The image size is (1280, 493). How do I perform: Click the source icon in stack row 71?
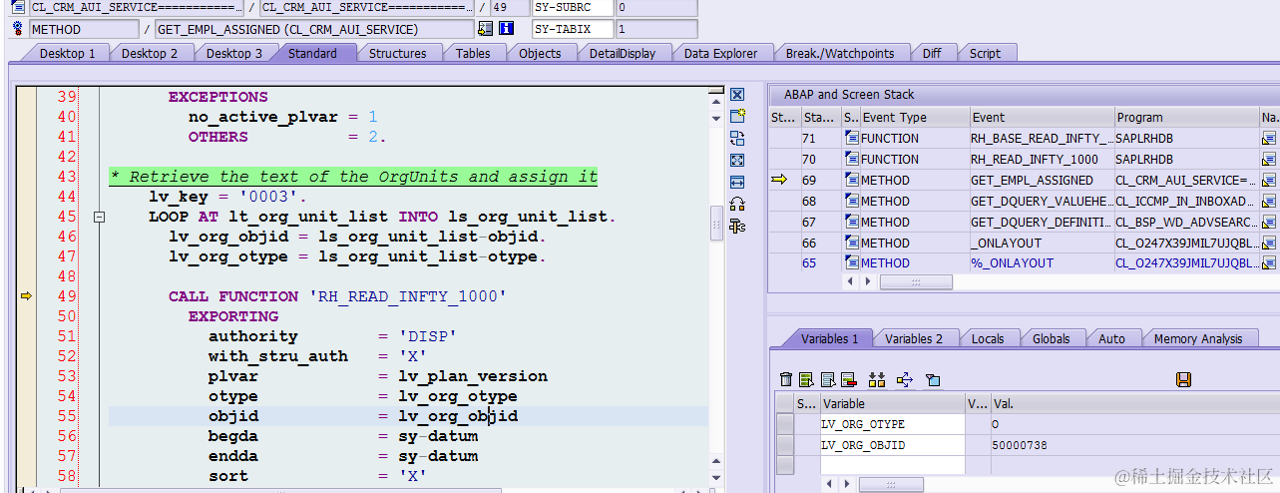[x=851, y=139]
